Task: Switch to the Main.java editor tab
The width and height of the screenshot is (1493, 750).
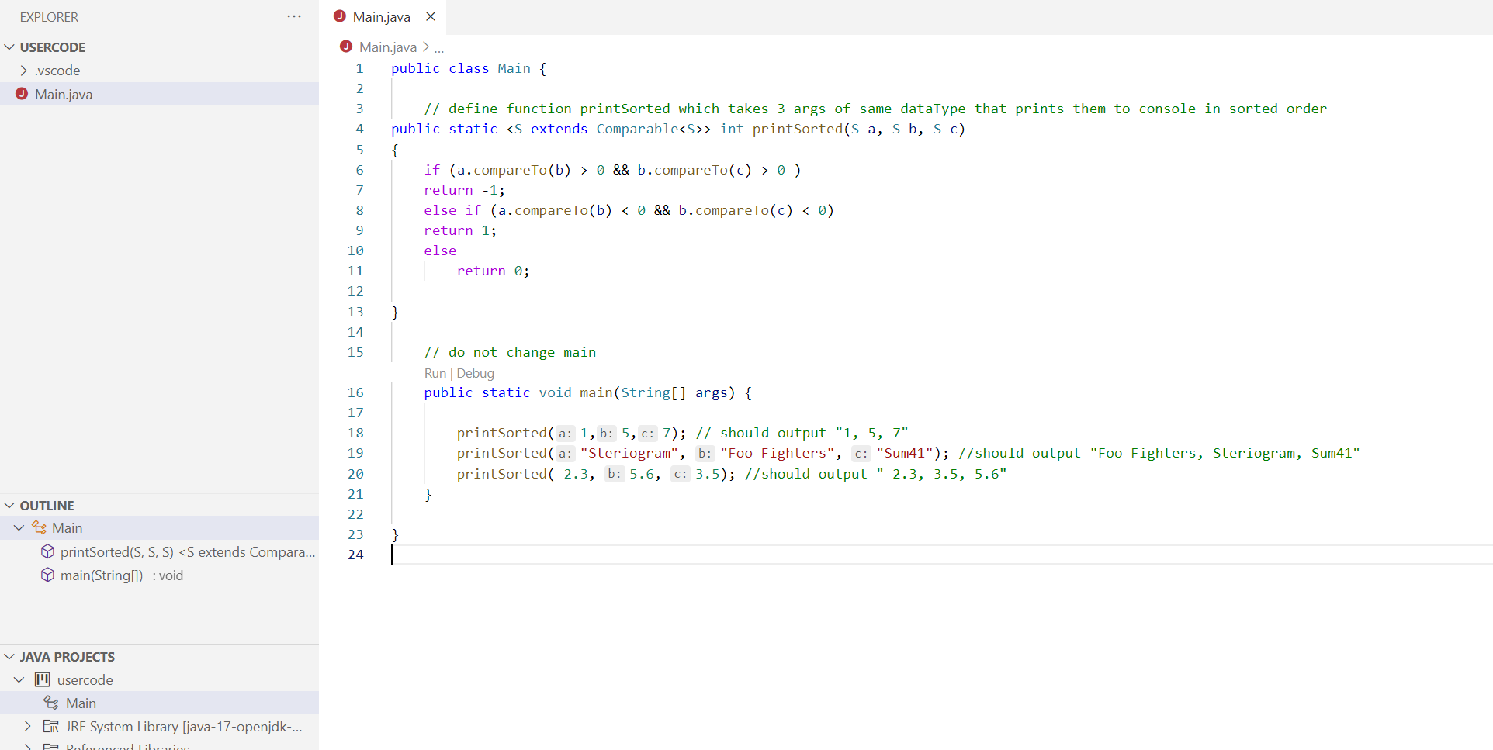Action: [380, 16]
